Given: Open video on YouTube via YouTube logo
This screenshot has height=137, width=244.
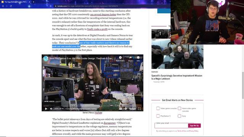Looking at the screenshot, I should (x=132, y=109).
